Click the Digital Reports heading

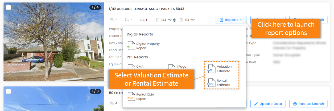pyautogui.click(x=140, y=34)
